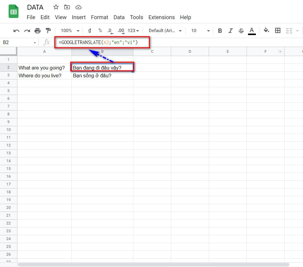Click the Undo arrow icon

tap(17, 31)
